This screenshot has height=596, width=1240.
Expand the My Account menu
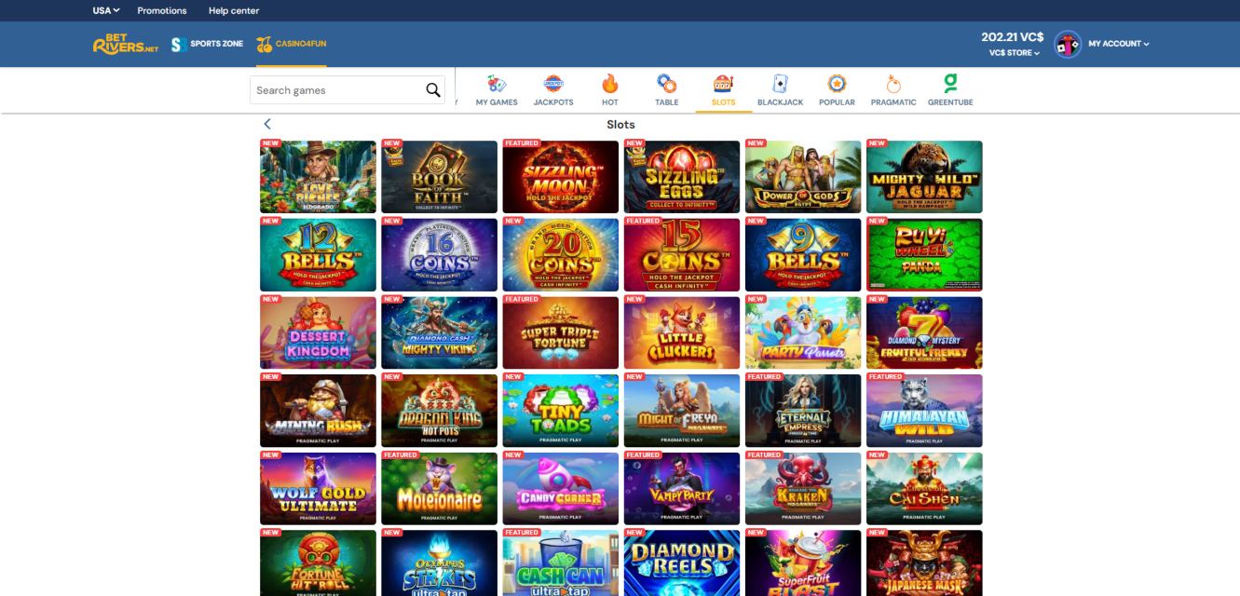(x=1119, y=44)
